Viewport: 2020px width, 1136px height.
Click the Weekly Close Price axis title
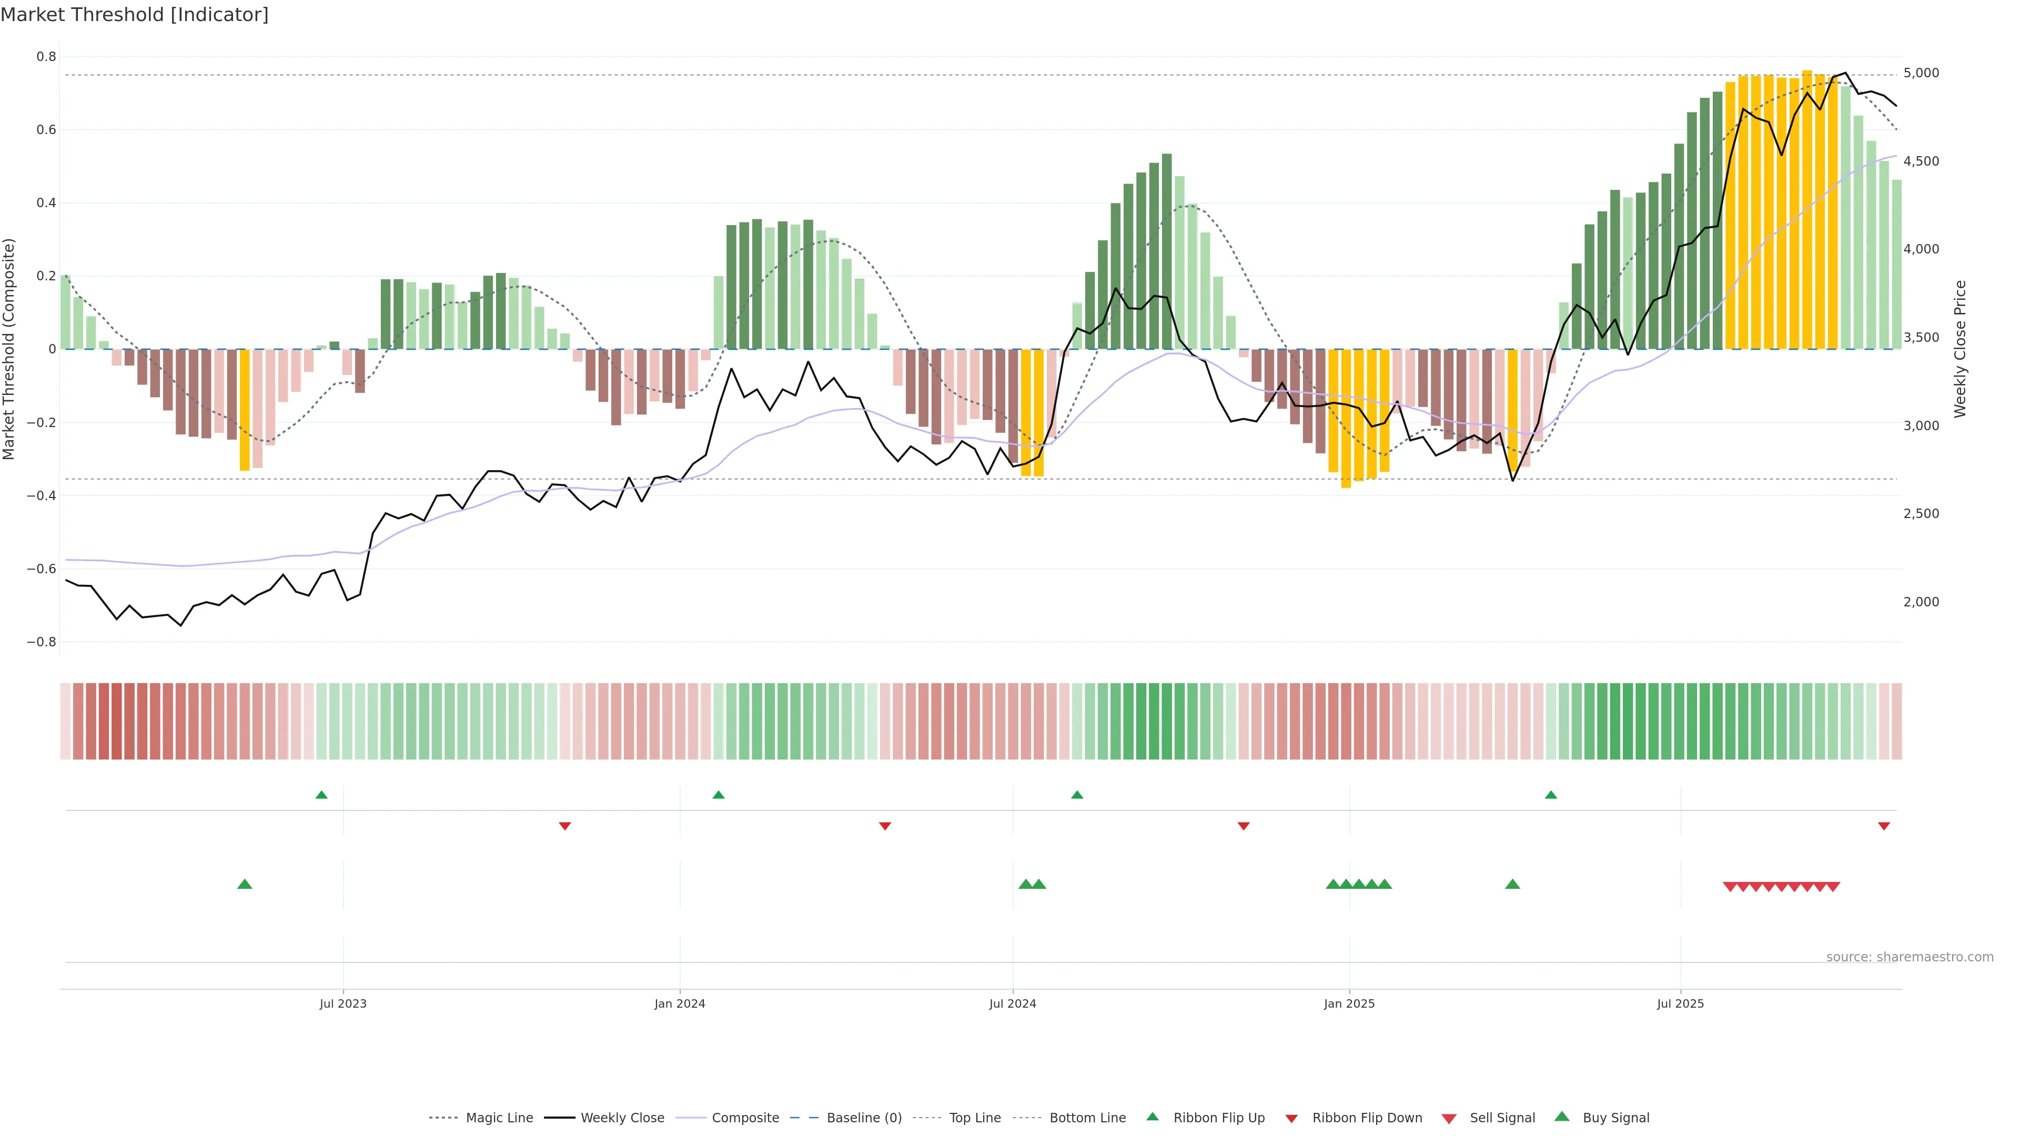pyautogui.click(x=1960, y=349)
